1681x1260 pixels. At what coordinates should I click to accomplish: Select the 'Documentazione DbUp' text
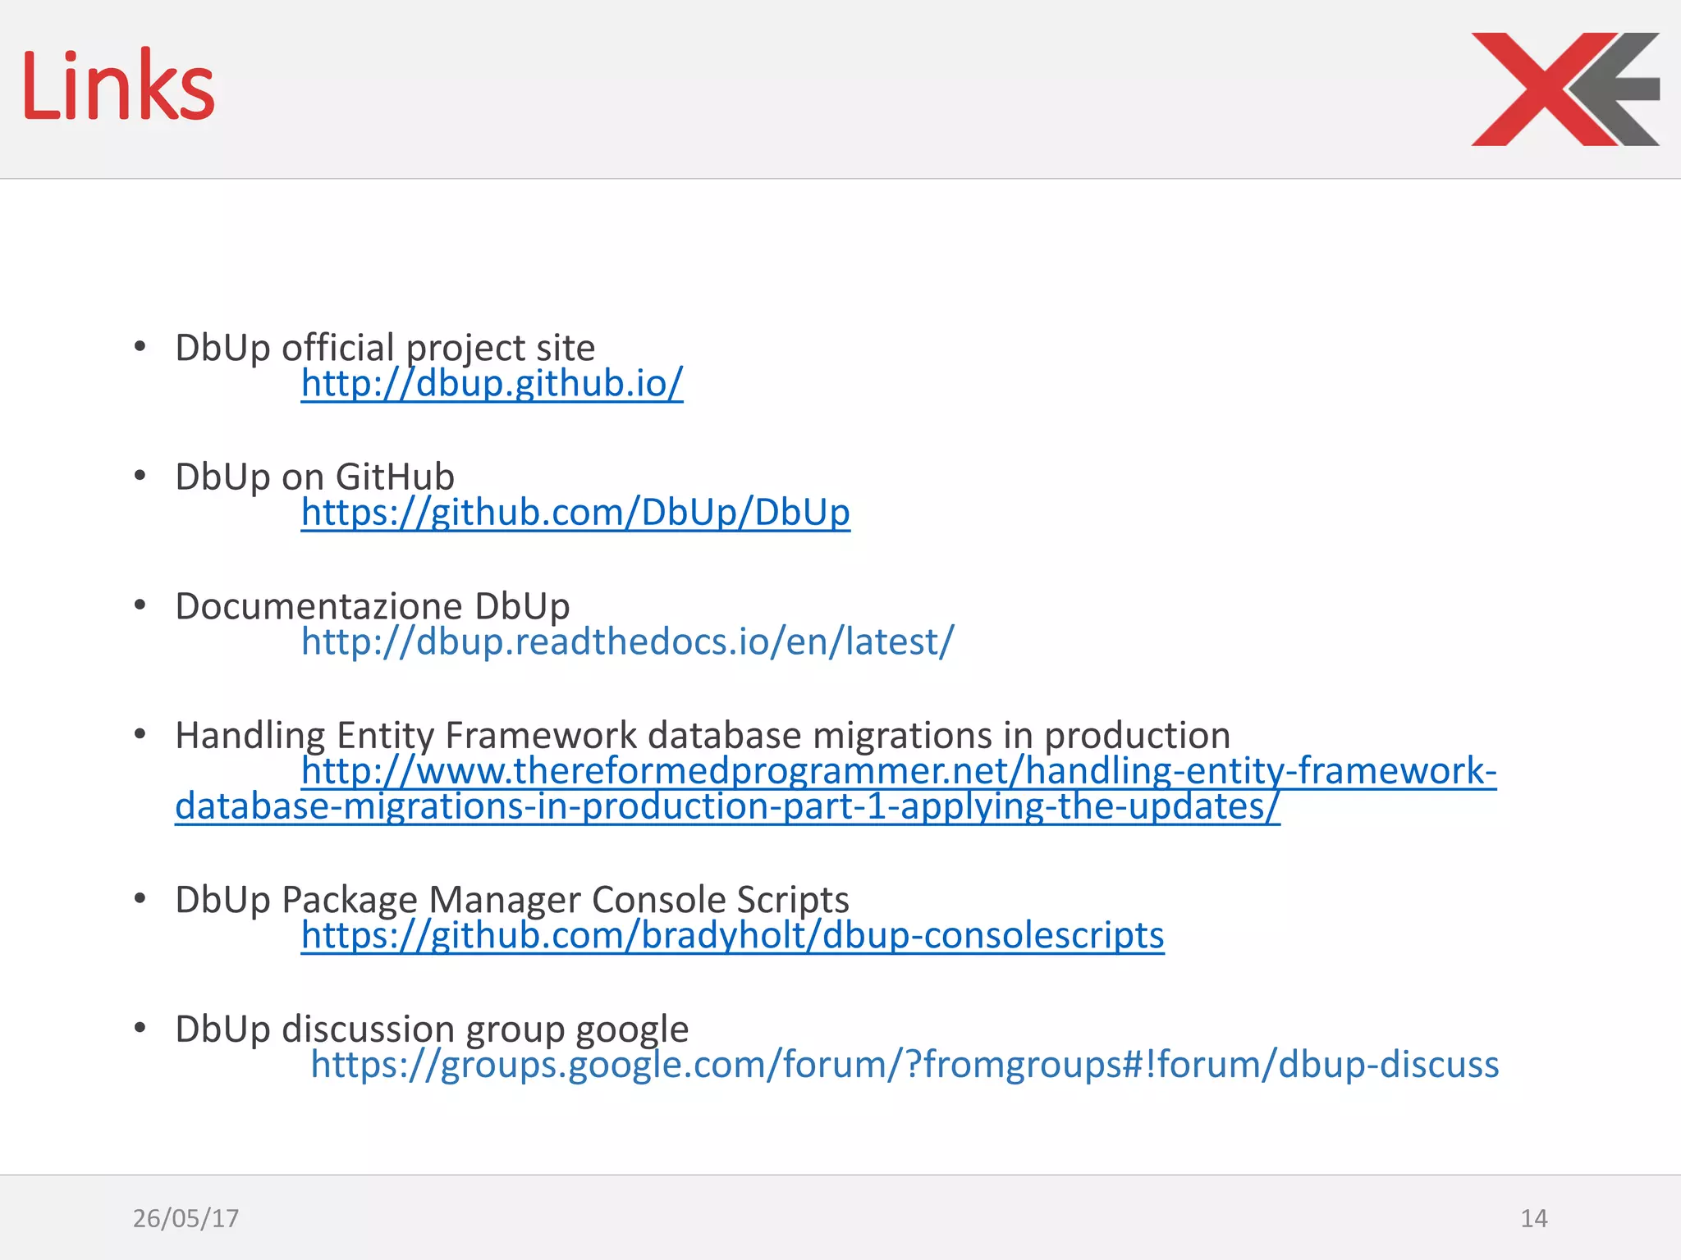click(x=373, y=606)
